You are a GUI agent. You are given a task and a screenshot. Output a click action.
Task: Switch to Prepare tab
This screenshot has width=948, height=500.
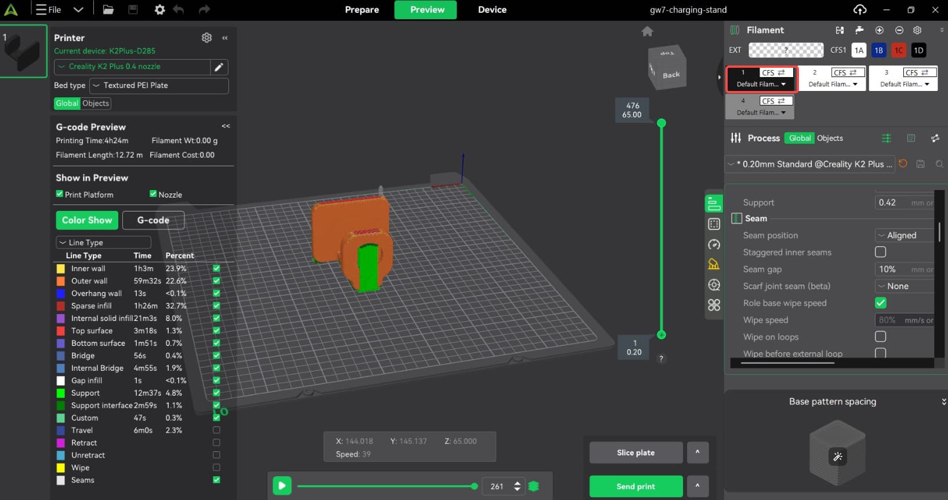pos(362,10)
